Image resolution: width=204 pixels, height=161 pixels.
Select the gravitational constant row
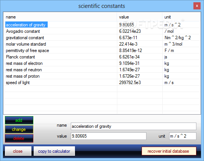tap(102, 38)
